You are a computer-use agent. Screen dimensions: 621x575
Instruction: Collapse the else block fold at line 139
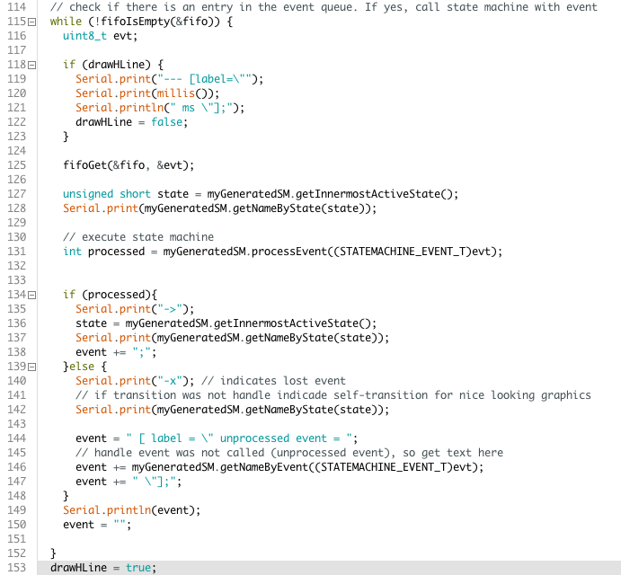[31, 367]
